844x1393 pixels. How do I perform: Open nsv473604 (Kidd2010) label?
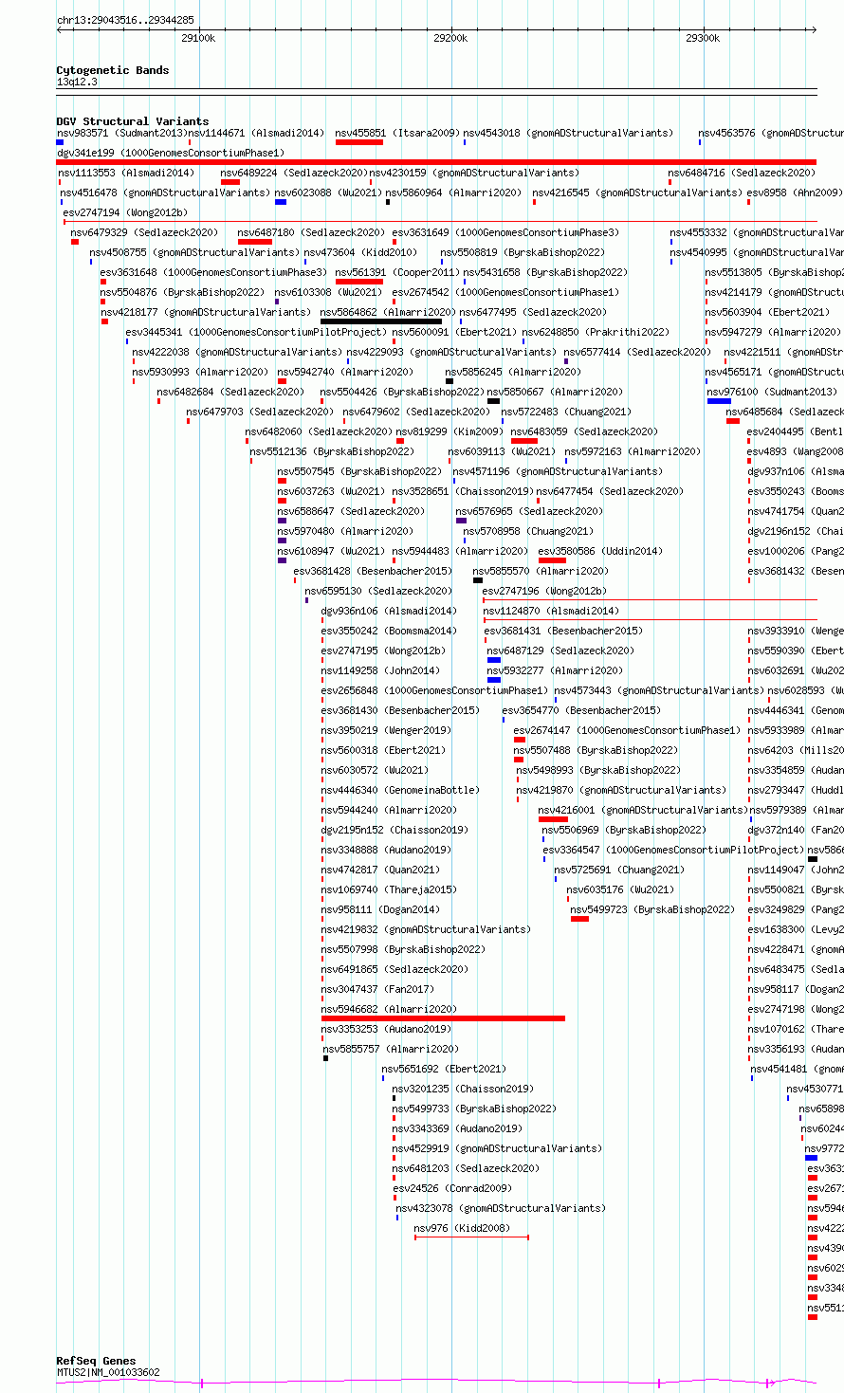pos(360,252)
